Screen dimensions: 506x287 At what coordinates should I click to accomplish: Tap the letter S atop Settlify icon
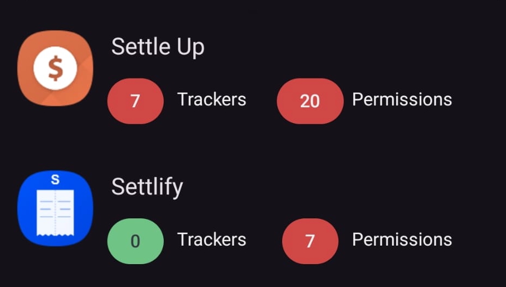pos(55,180)
